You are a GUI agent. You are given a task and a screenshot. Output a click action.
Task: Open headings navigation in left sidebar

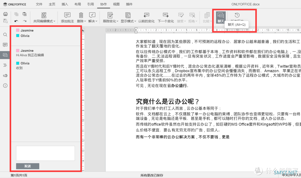5,65
